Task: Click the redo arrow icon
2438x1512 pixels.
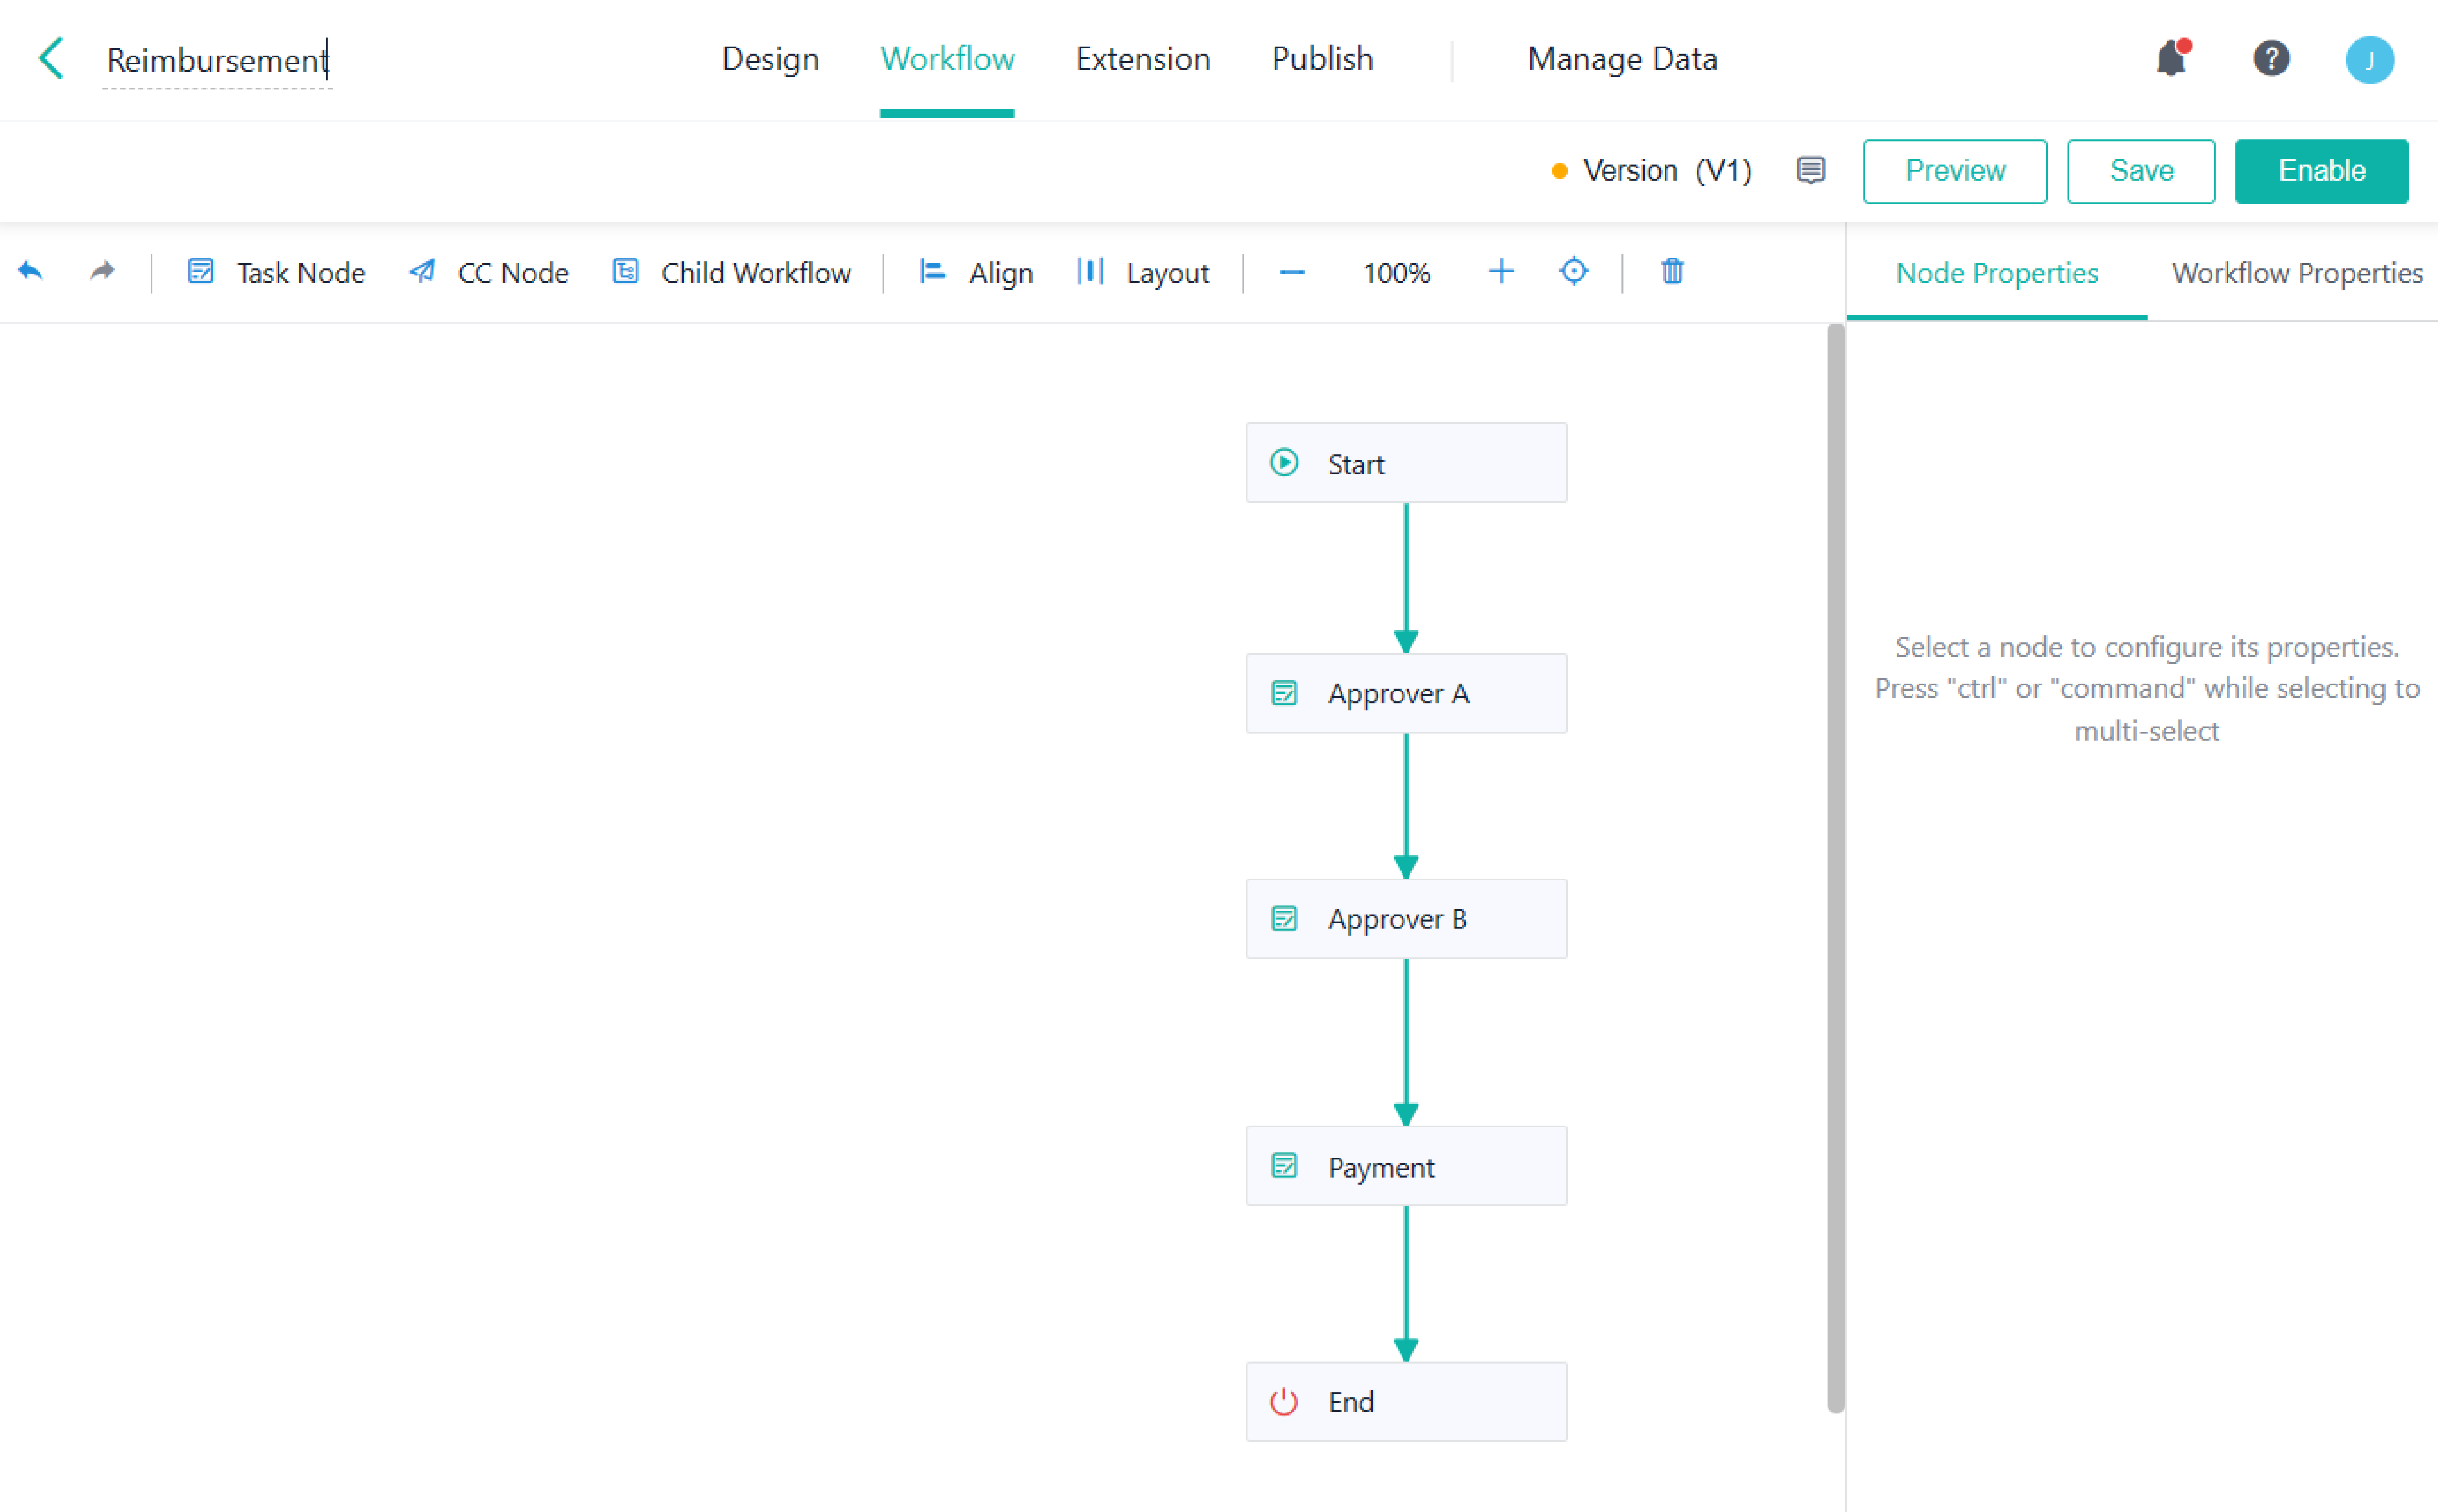Action: tap(102, 271)
